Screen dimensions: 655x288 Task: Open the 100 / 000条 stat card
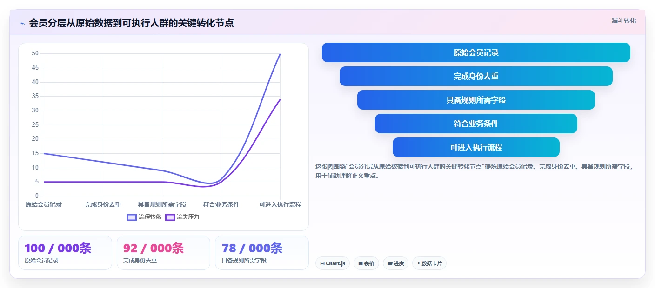(x=65, y=253)
